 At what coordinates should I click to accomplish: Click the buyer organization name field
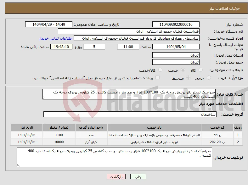coord(129,31)
